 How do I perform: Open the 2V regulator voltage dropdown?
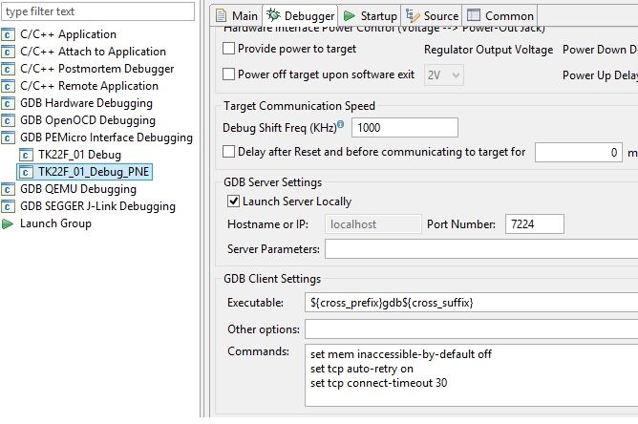[444, 74]
